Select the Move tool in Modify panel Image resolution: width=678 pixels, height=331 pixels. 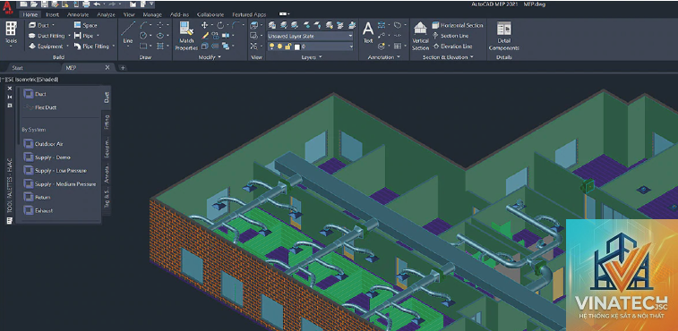204,25
